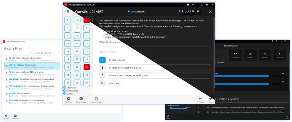The height and width of the screenshot is (122, 292).
Task: Jump to current question 21 tile
Action: point(87,67)
